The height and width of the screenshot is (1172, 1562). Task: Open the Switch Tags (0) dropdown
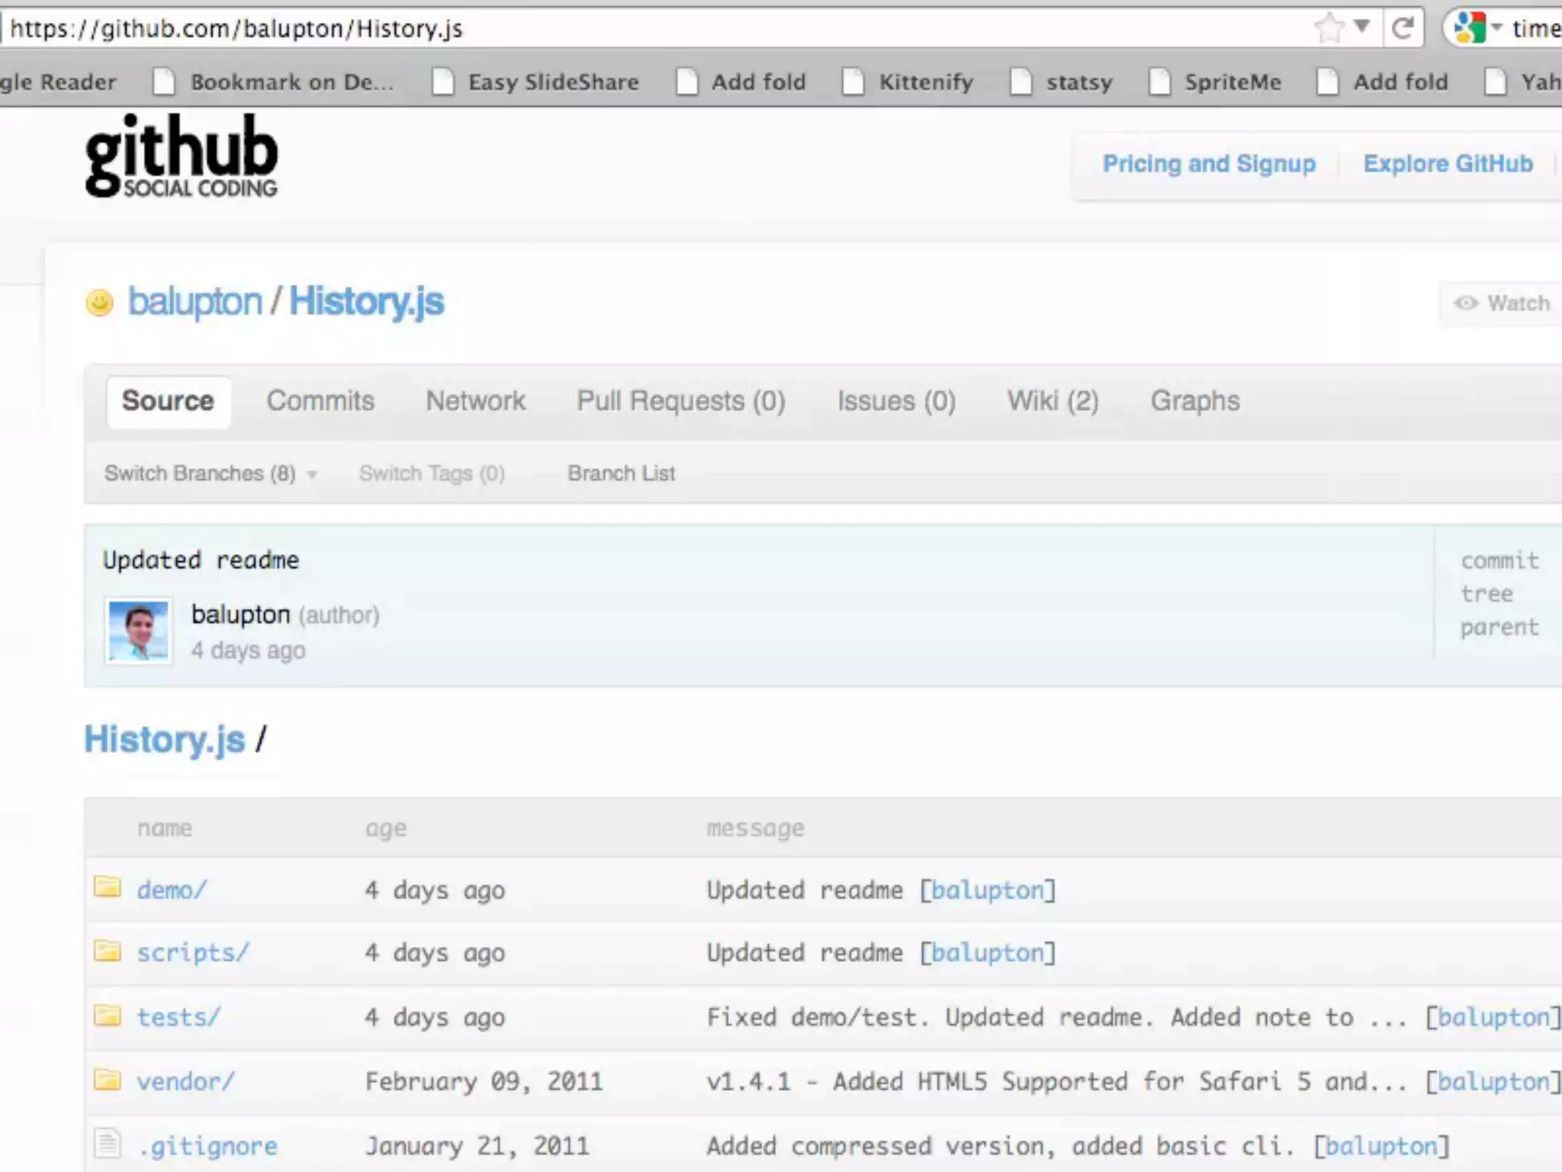[x=432, y=474]
